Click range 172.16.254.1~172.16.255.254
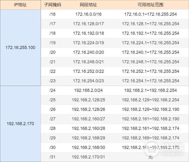The width and height of the screenshot is (189, 162). 151,81
